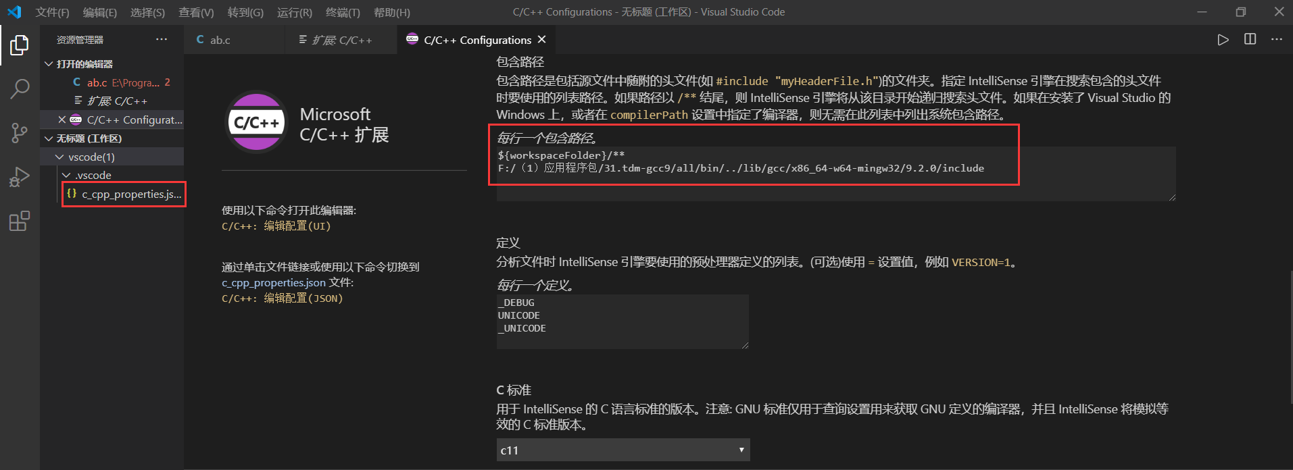
Task: Open the 转到(G) menu
Action: (245, 12)
